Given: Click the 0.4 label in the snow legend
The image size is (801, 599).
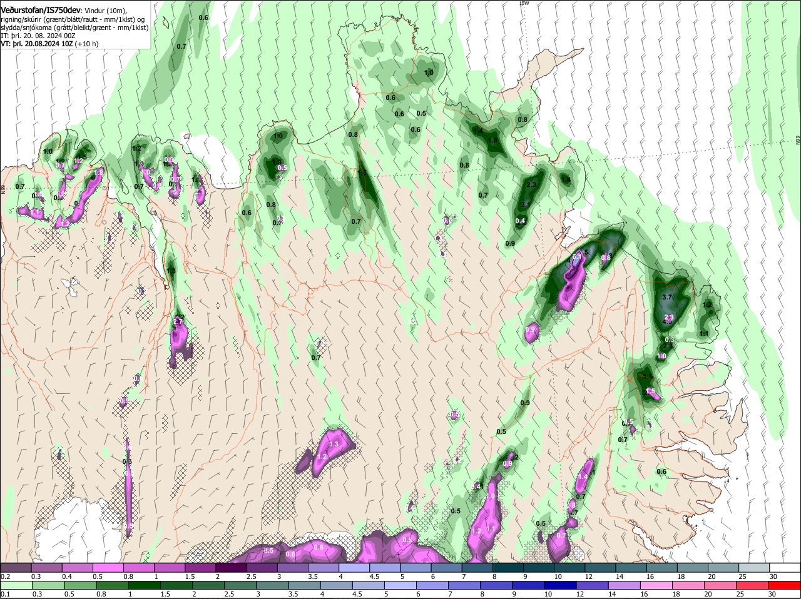Looking at the screenshot, I should pyautogui.click(x=67, y=576).
